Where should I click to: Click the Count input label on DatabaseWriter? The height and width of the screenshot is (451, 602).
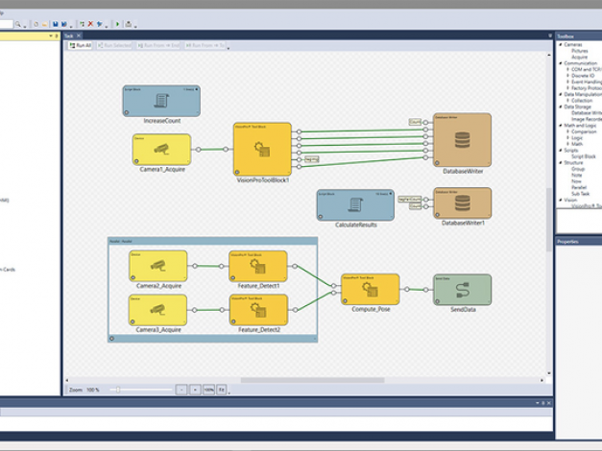415,122
